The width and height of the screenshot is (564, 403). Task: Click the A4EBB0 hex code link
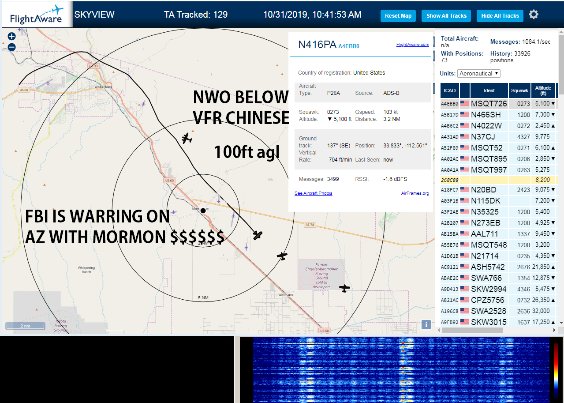click(349, 46)
